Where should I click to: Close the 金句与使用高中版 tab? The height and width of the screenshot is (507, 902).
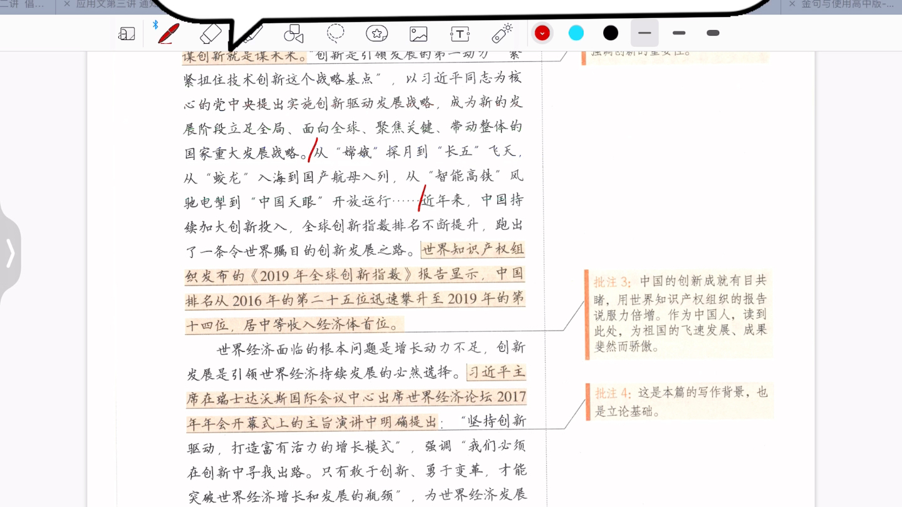pos(792,4)
